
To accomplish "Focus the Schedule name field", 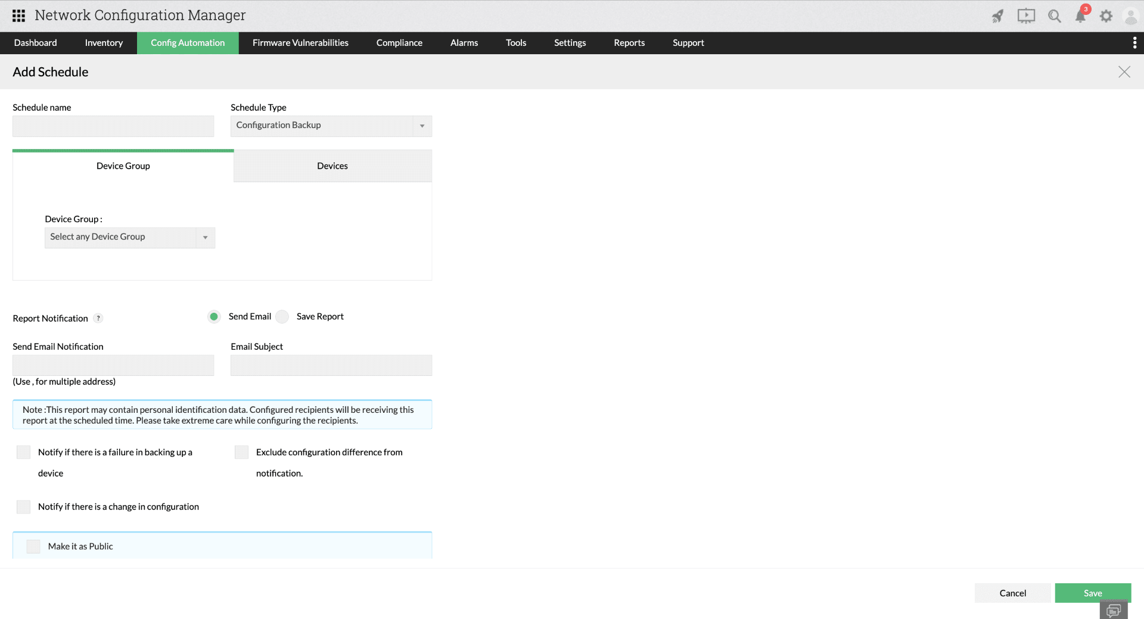I will pyautogui.click(x=113, y=126).
